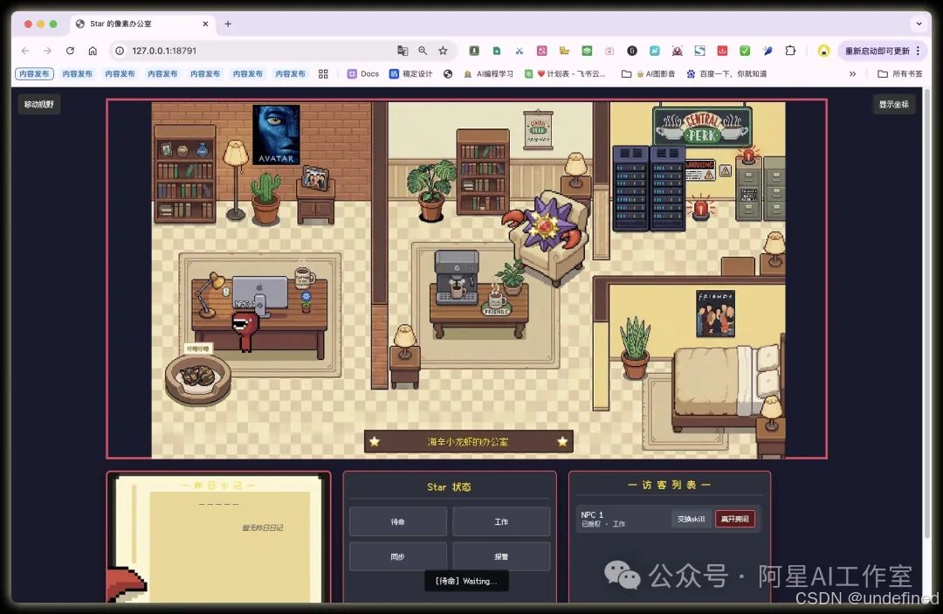Select the Star 的像素办公室 tab
This screenshot has height=614, width=943.
tap(142, 24)
